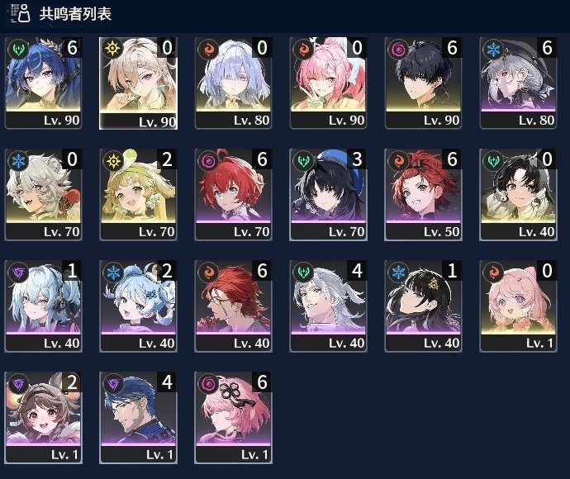The image size is (570, 479).
Task: Click the sequence badge 3 on beret character
Action: (x=358, y=159)
